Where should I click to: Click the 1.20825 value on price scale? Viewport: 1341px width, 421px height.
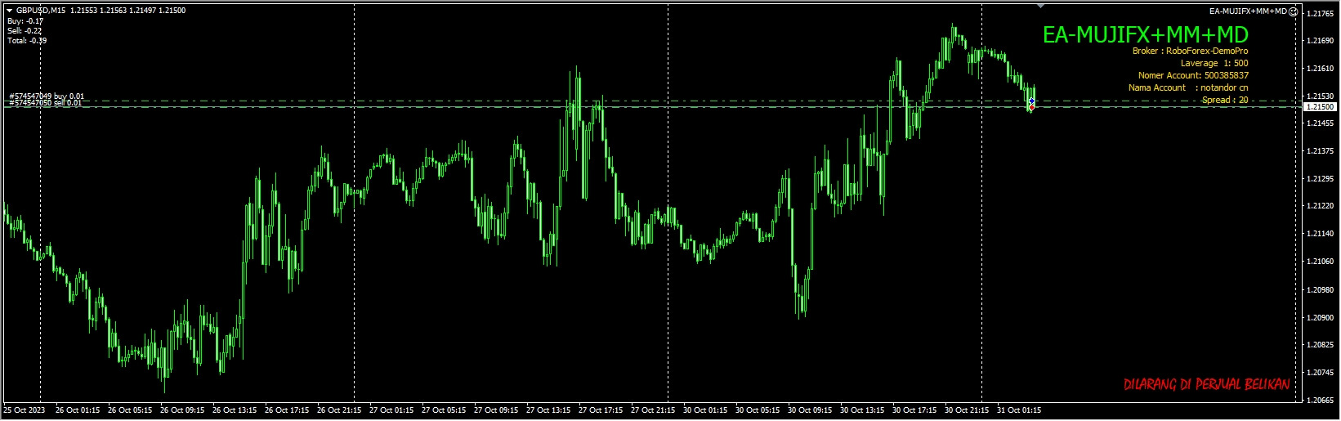(1321, 345)
